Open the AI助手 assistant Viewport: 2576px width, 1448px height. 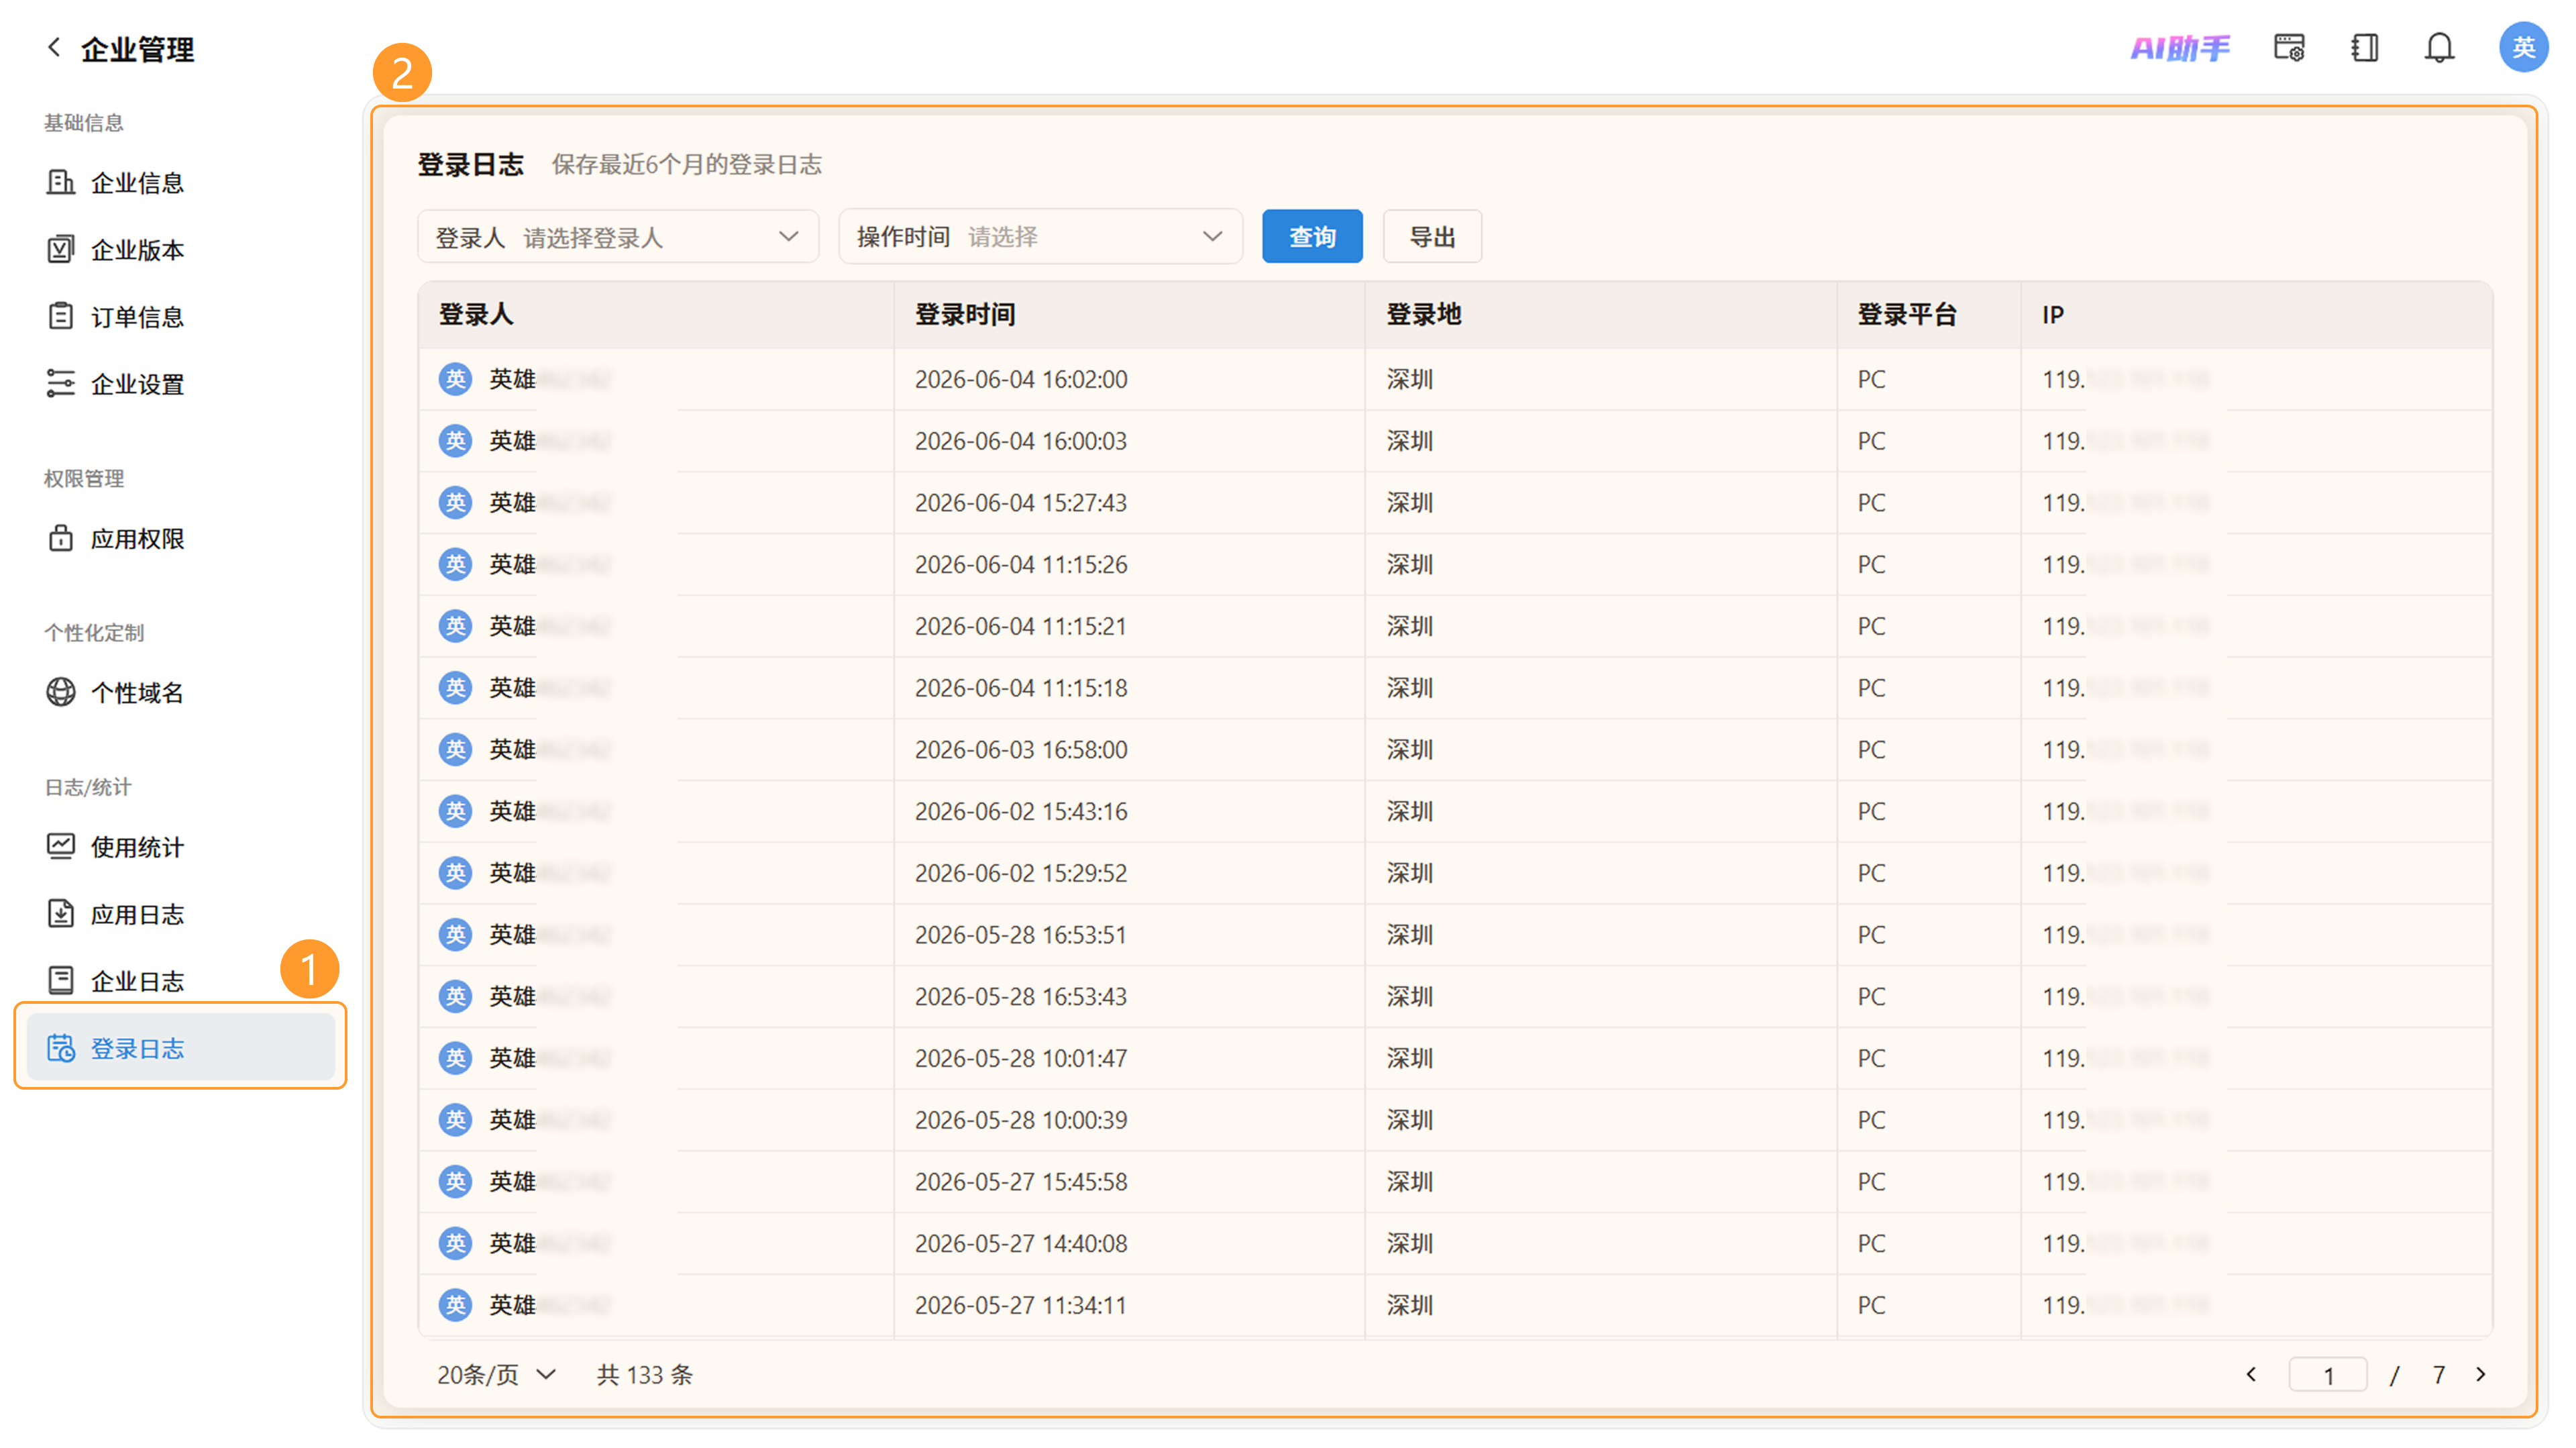click(2180, 47)
